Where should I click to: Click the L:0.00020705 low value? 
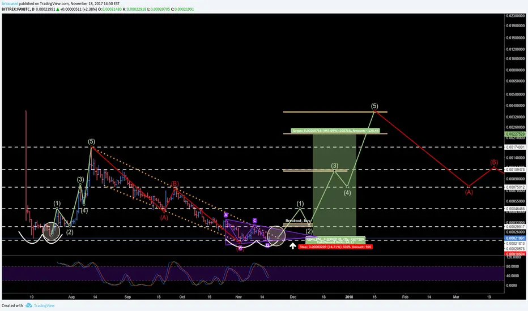pyautogui.click(x=159, y=9)
